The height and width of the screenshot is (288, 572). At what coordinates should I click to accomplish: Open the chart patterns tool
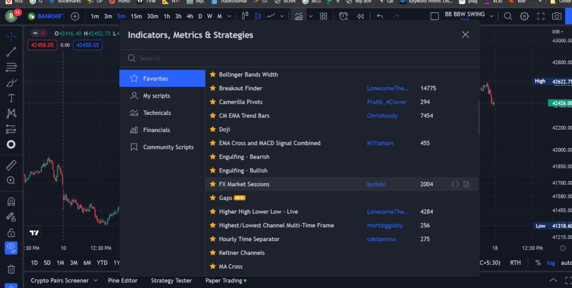[x=11, y=113]
